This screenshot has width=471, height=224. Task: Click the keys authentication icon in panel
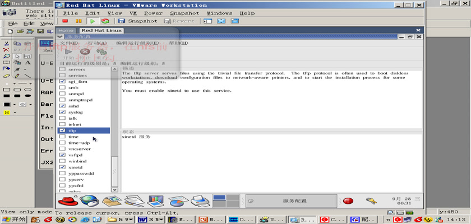click(371, 201)
